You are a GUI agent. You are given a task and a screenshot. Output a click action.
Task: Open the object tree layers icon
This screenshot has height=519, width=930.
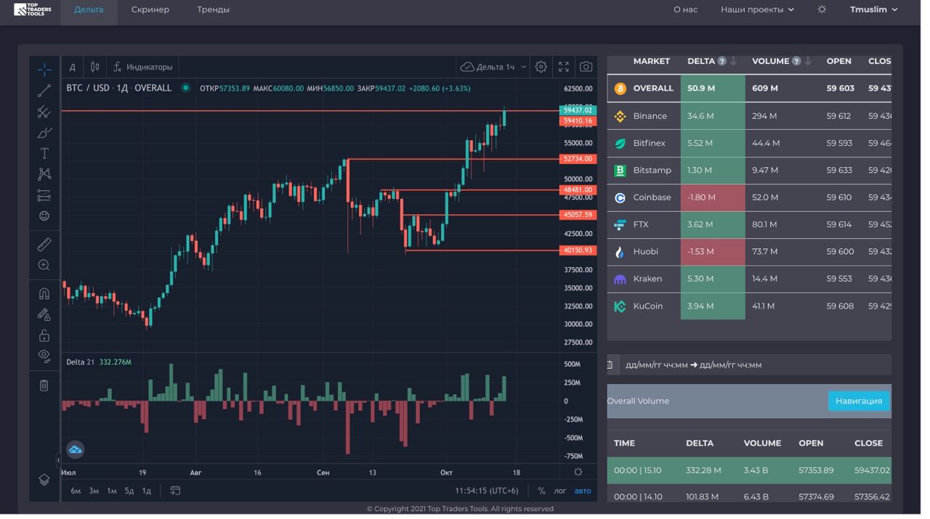tap(44, 480)
